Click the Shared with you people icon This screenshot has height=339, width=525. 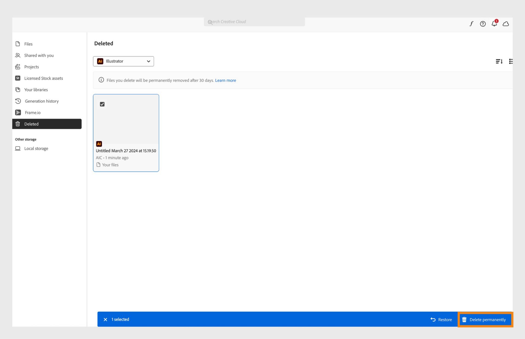18,55
